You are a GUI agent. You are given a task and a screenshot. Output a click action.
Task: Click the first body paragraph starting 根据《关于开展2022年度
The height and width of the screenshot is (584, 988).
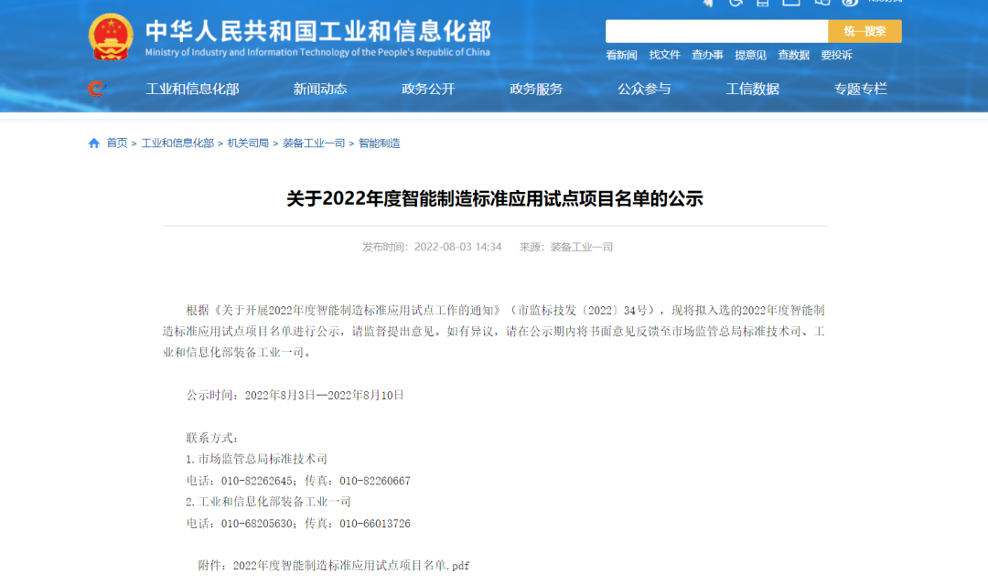(x=494, y=331)
